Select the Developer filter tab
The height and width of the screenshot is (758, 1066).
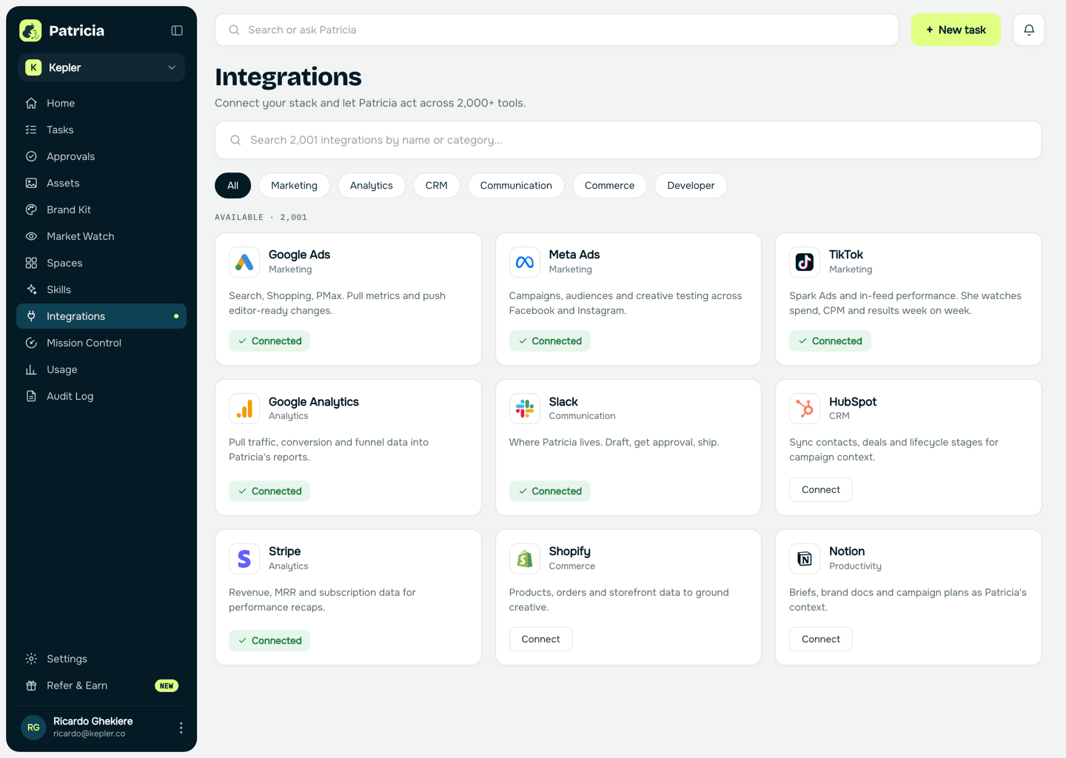[x=691, y=186]
